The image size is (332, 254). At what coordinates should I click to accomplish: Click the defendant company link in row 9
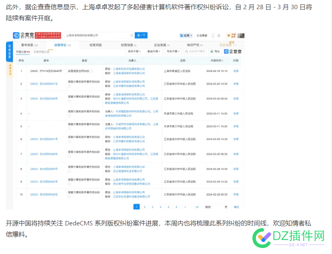coord(131,184)
